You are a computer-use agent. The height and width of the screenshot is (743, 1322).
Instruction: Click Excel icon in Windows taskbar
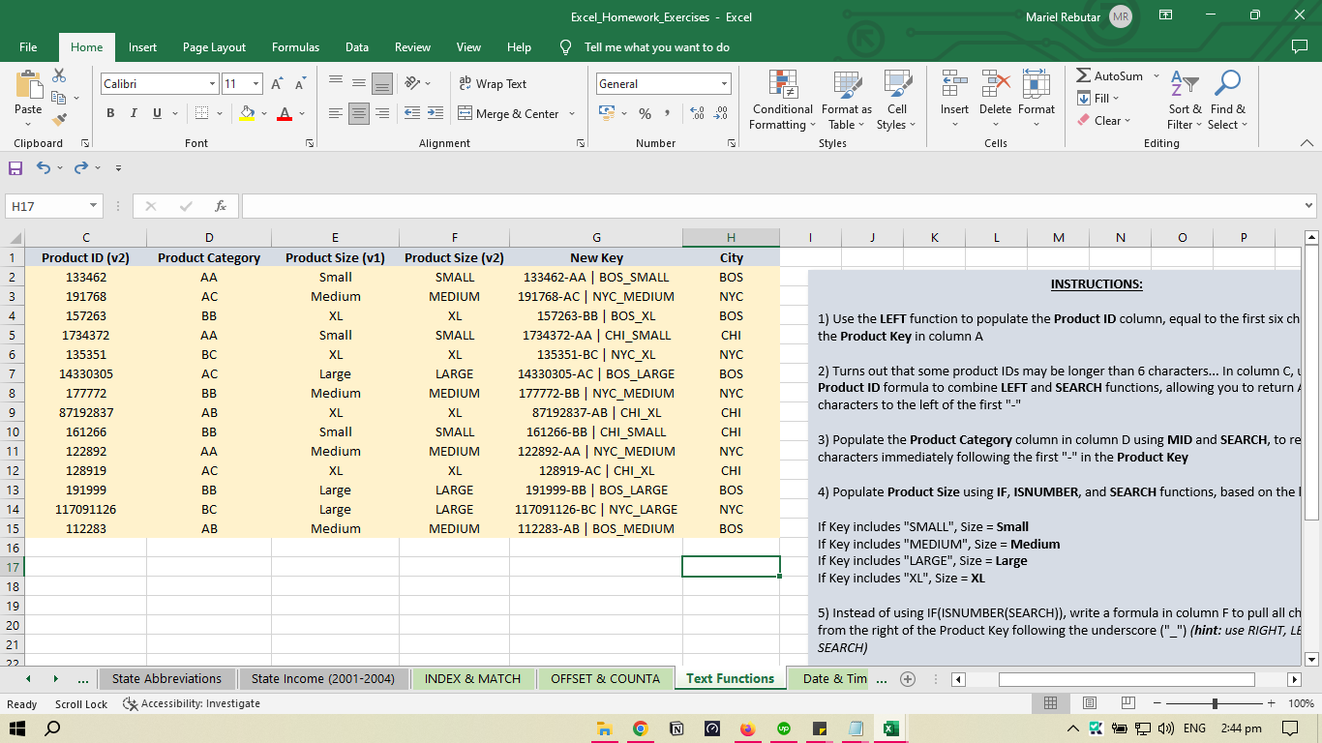[x=890, y=728]
